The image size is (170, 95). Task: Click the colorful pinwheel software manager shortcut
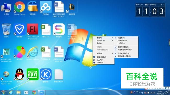(x=19, y=53)
